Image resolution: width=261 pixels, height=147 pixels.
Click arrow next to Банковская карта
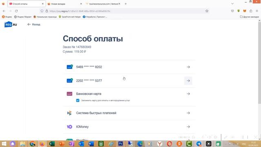coord(188,94)
